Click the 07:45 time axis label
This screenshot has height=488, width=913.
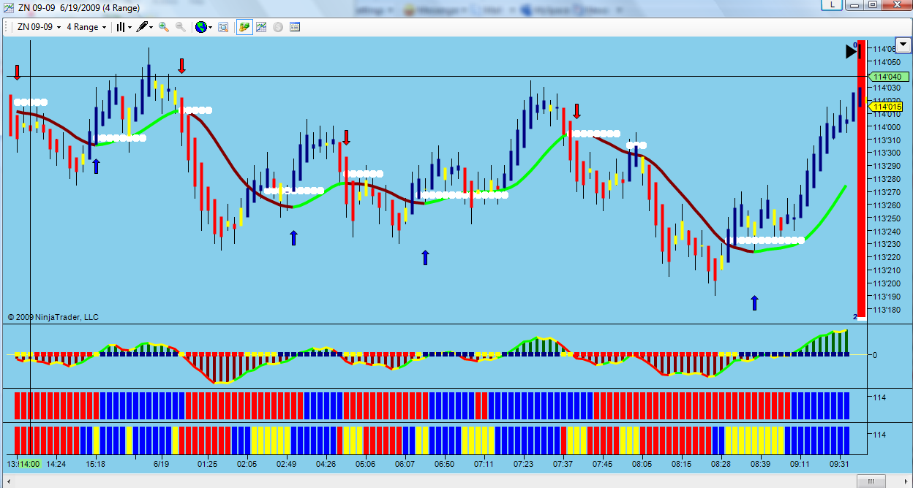point(602,464)
